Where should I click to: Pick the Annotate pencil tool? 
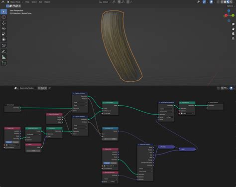click(x=3, y=51)
